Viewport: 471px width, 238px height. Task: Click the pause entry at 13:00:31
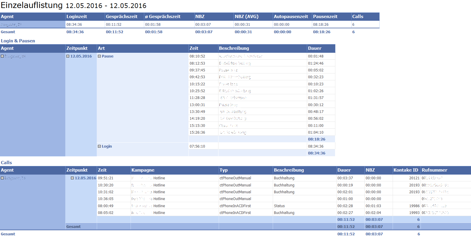[197, 105]
